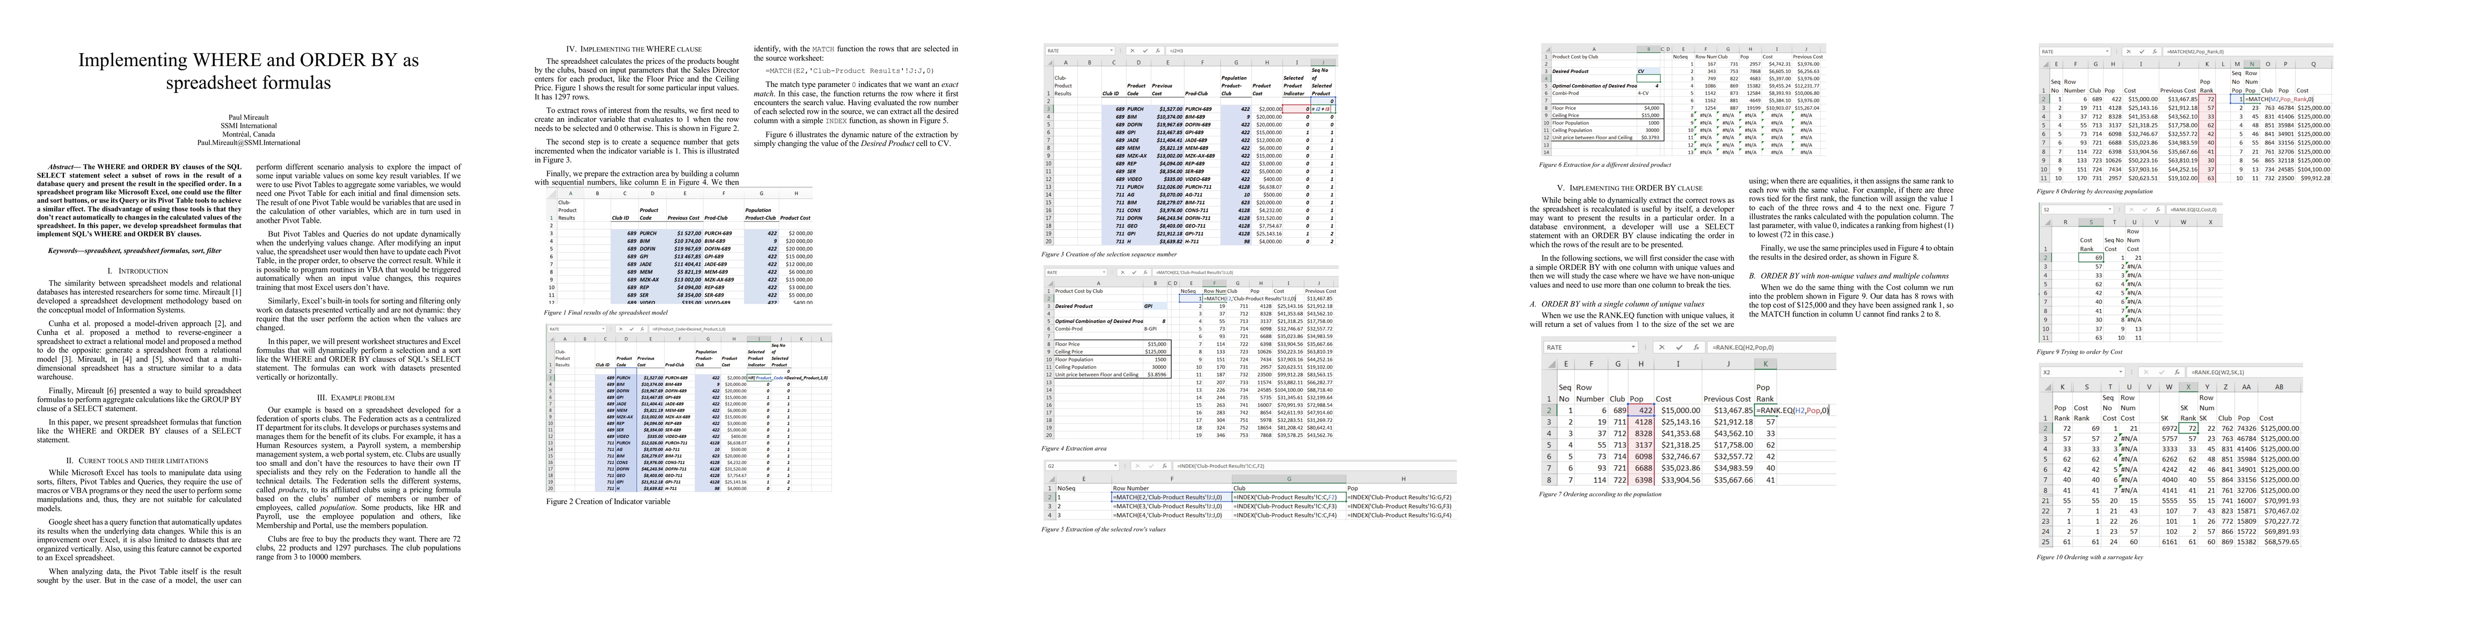Open the RATE name box dropdown in Figure 3

[1112, 50]
